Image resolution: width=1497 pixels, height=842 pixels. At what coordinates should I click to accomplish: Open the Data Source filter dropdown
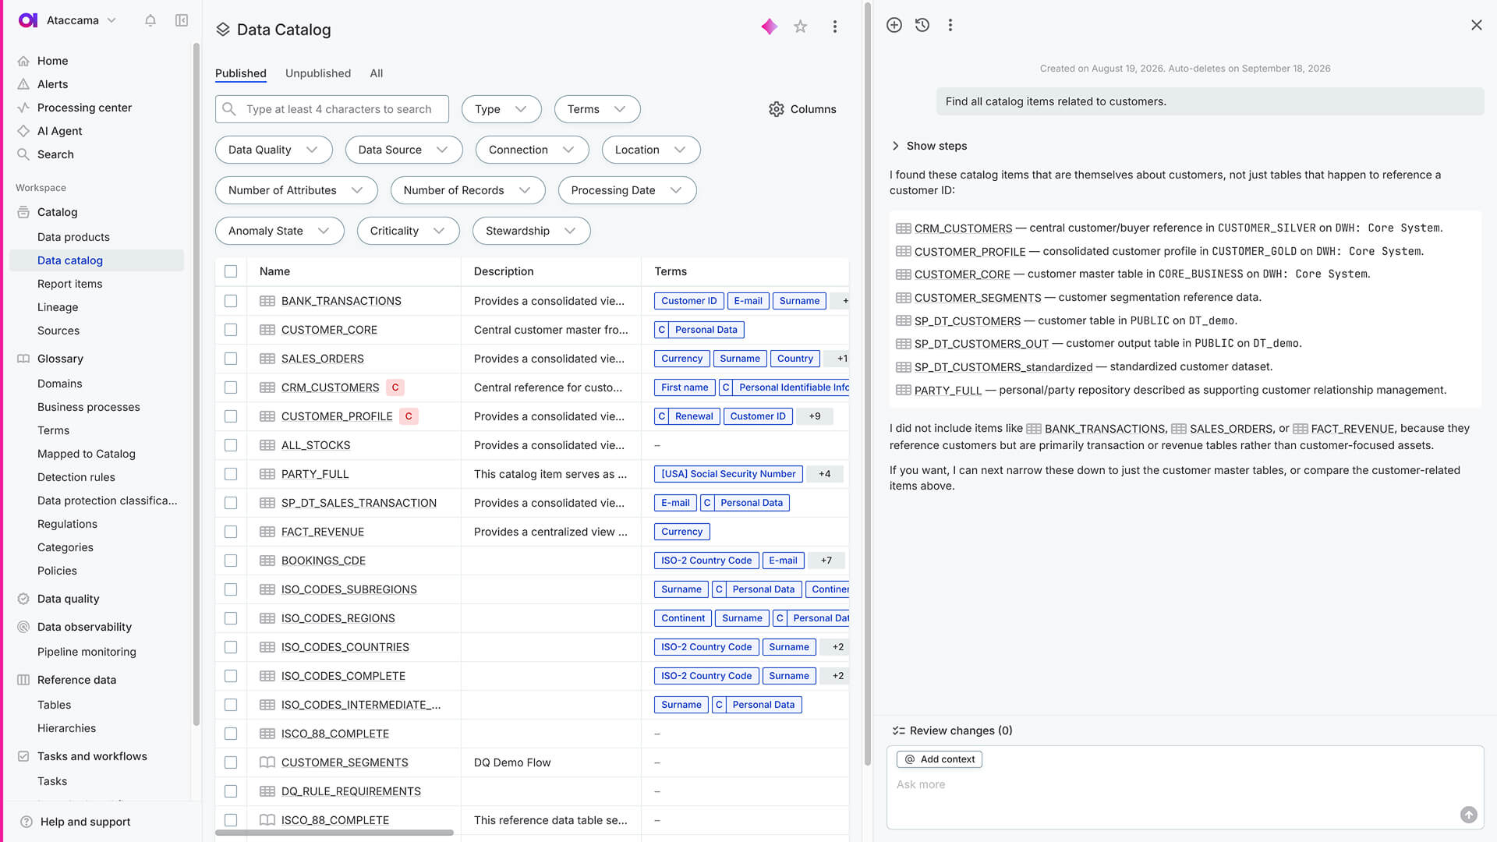coord(404,150)
